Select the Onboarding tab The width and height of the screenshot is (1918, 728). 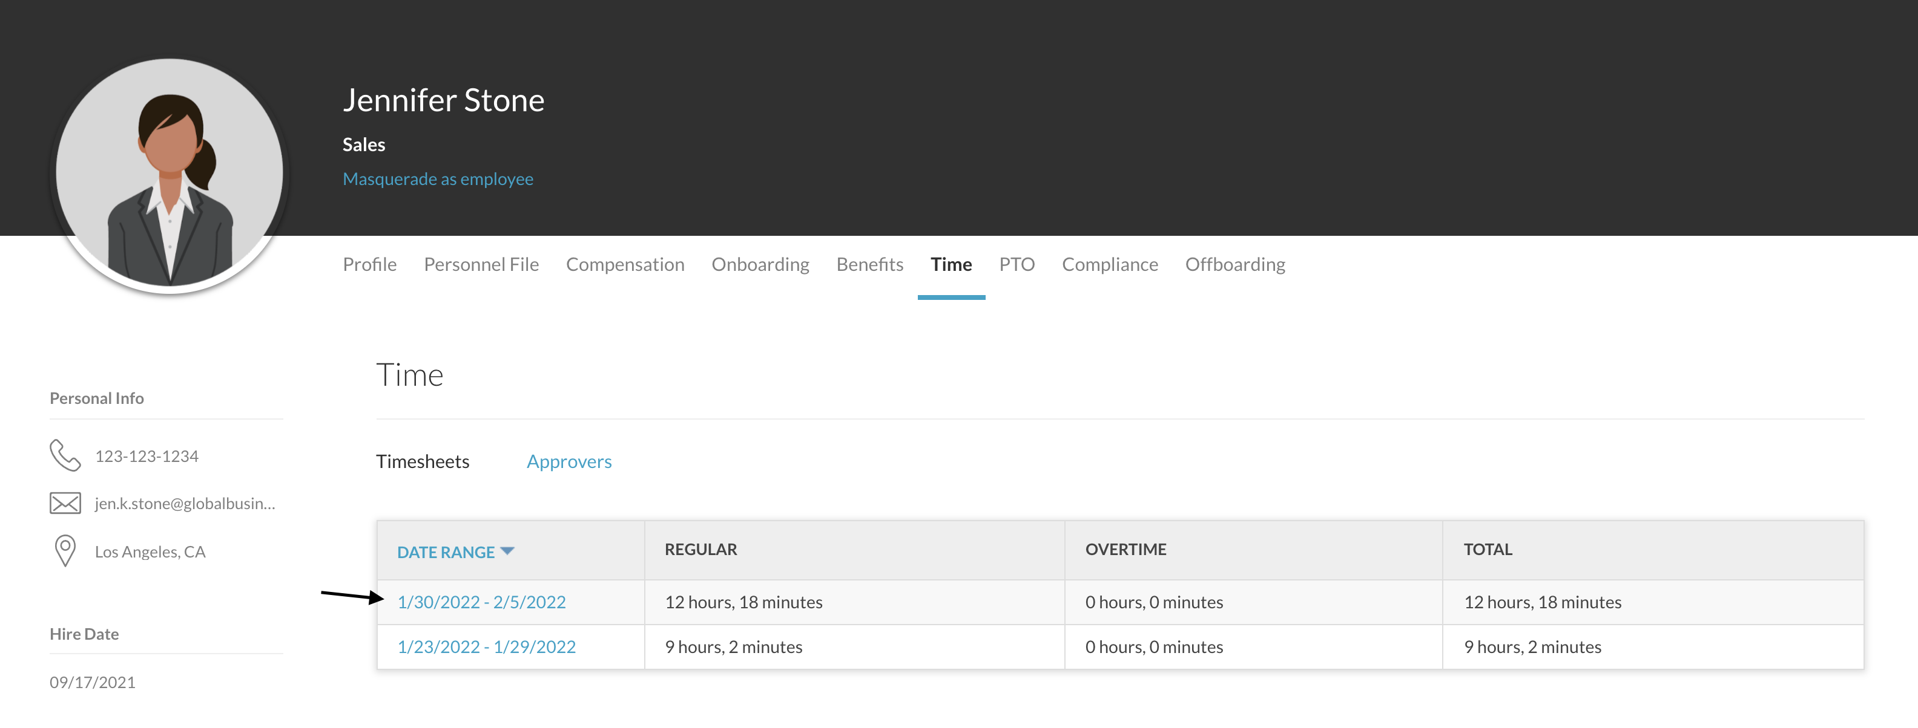click(x=760, y=264)
